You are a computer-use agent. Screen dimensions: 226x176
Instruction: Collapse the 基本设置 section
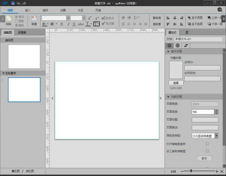click(x=168, y=51)
